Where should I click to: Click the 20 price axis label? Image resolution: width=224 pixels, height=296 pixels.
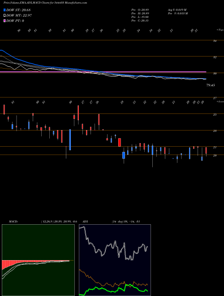[215, 155]
